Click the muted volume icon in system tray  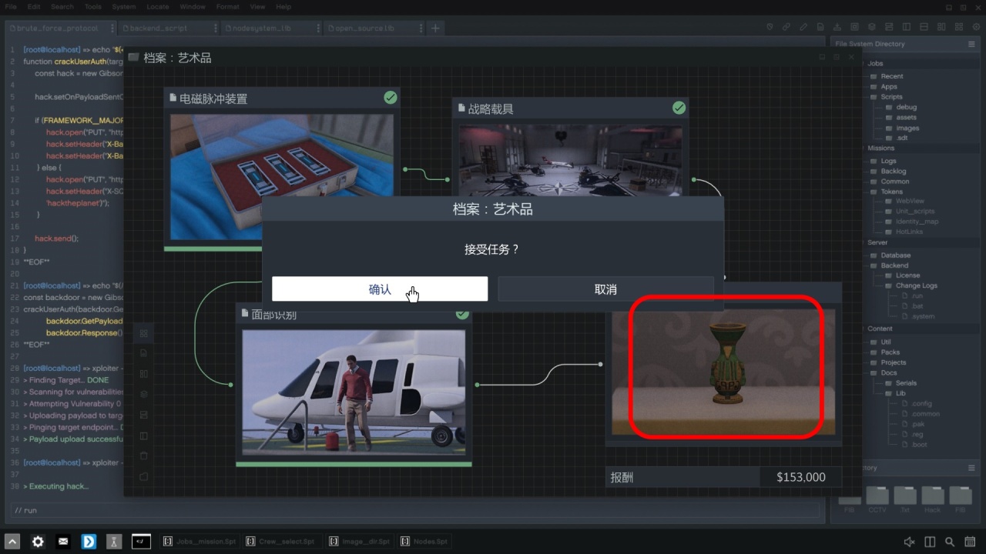[909, 542]
